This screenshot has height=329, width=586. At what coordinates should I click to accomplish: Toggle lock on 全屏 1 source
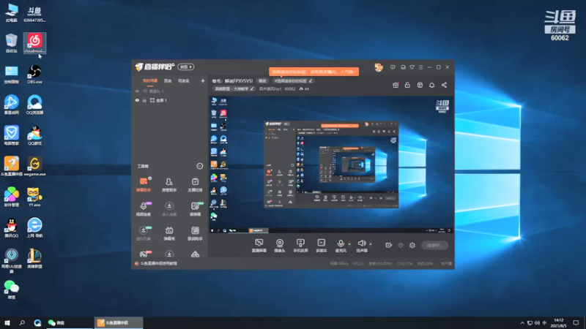144,100
